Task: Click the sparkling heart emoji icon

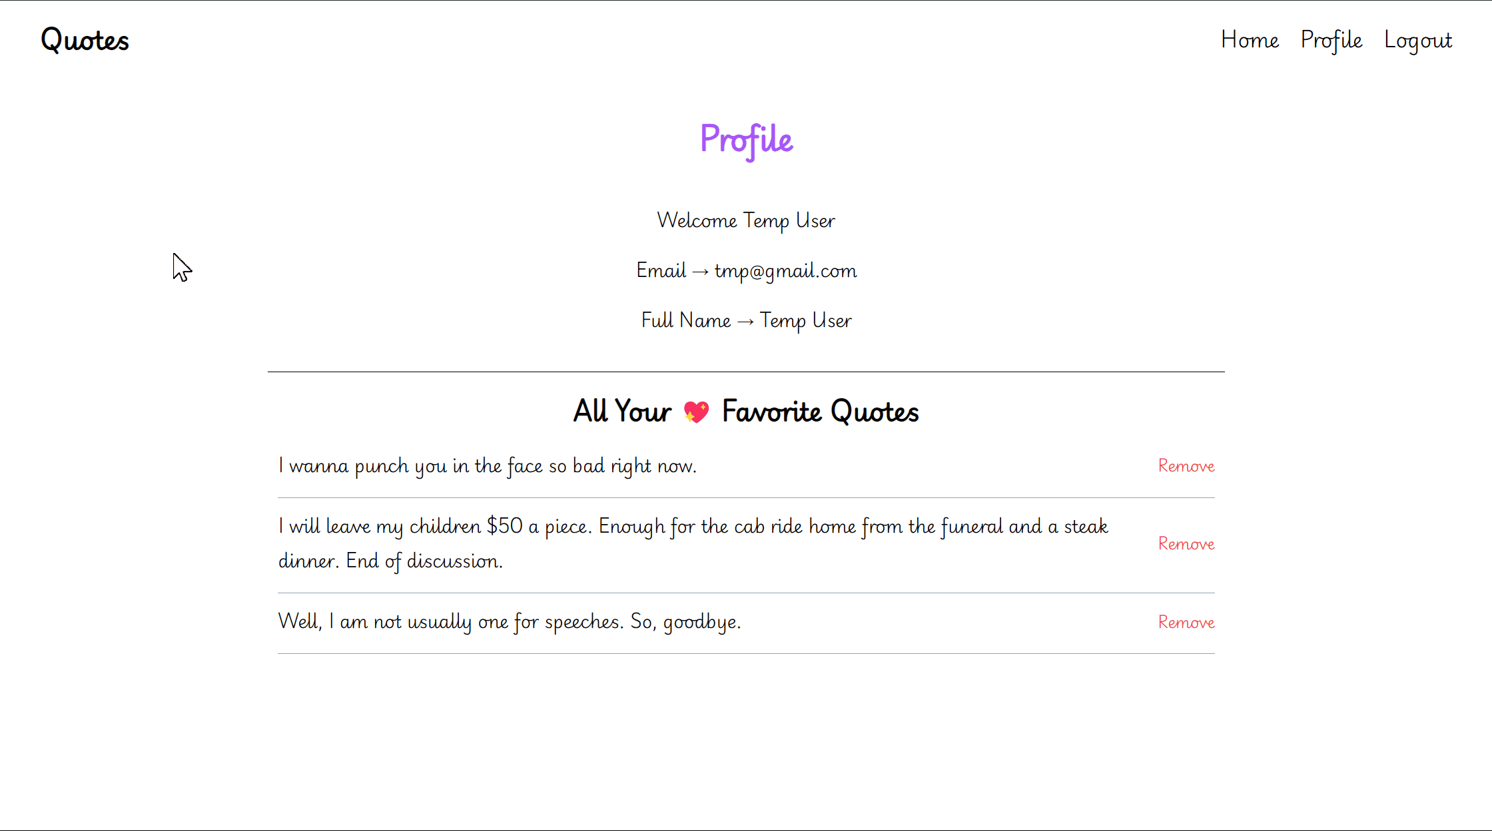Action: pyautogui.click(x=696, y=412)
